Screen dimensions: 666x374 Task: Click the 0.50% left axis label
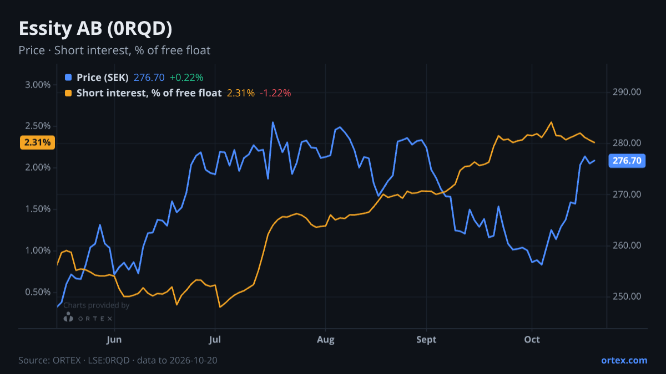38,292
